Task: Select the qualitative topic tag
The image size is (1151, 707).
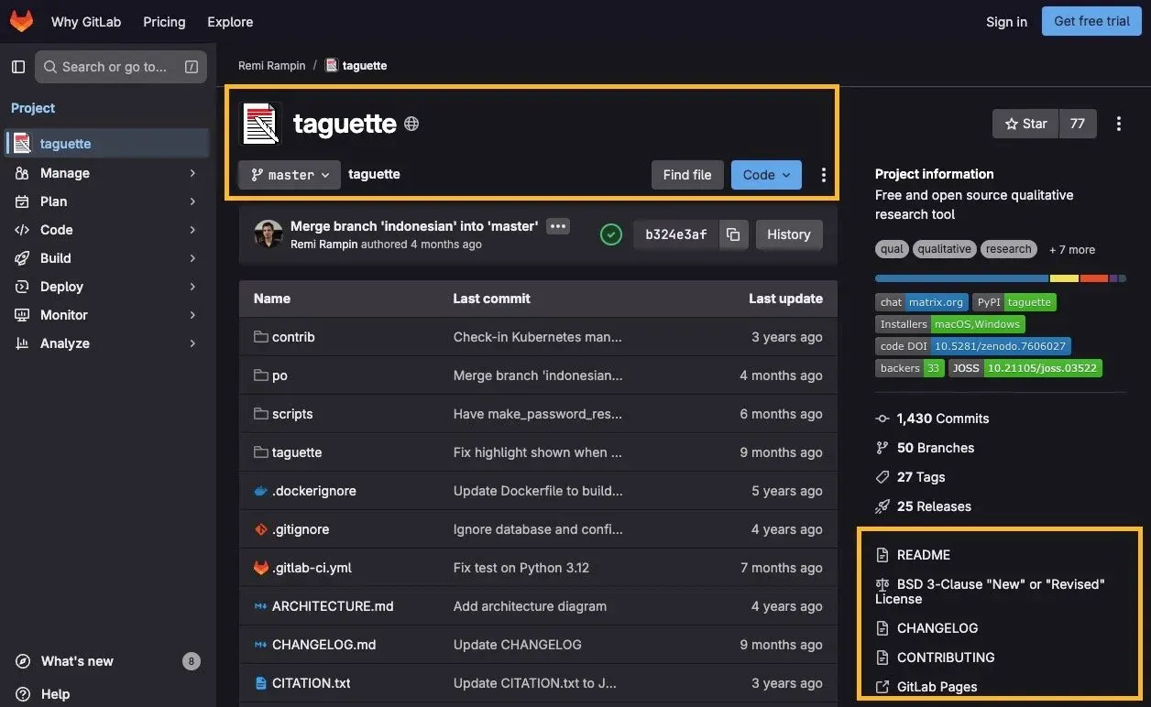Action: coord(944,249)
